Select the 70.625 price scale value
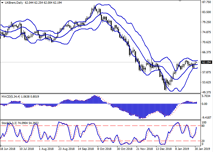 207,42
